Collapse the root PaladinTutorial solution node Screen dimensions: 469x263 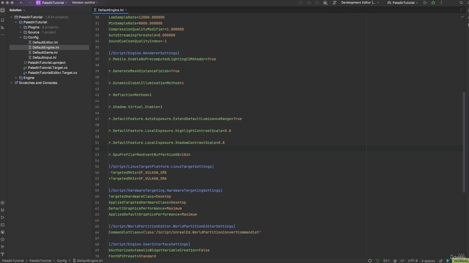pyautogui.click(x=11, y=17)
